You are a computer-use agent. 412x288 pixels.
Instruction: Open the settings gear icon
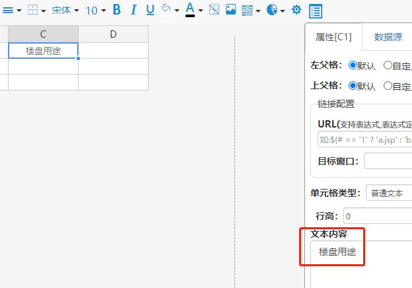tap(296, 10)
